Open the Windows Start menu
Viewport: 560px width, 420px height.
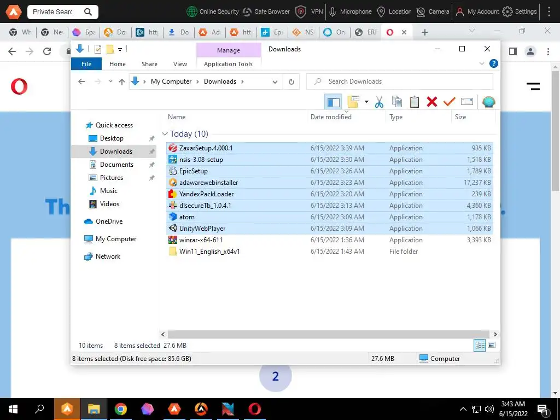coord(13,409)
